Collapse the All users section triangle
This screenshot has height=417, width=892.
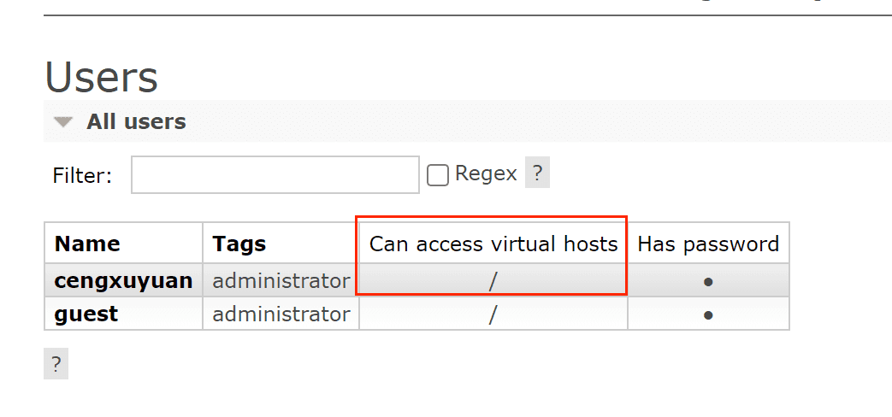click(x=63, y=122)
